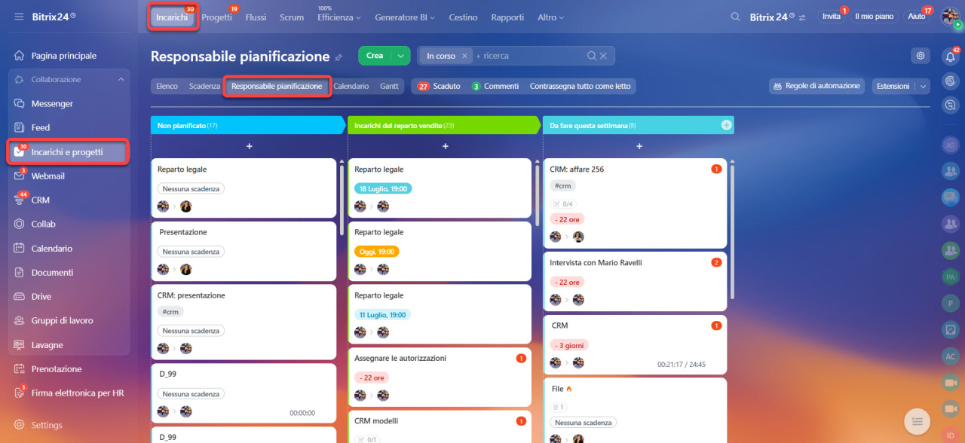Image resolution: width=965 pixels, height=443 pixels.
Task: Click the fire icon on the File task
Action: pos(569,390)
